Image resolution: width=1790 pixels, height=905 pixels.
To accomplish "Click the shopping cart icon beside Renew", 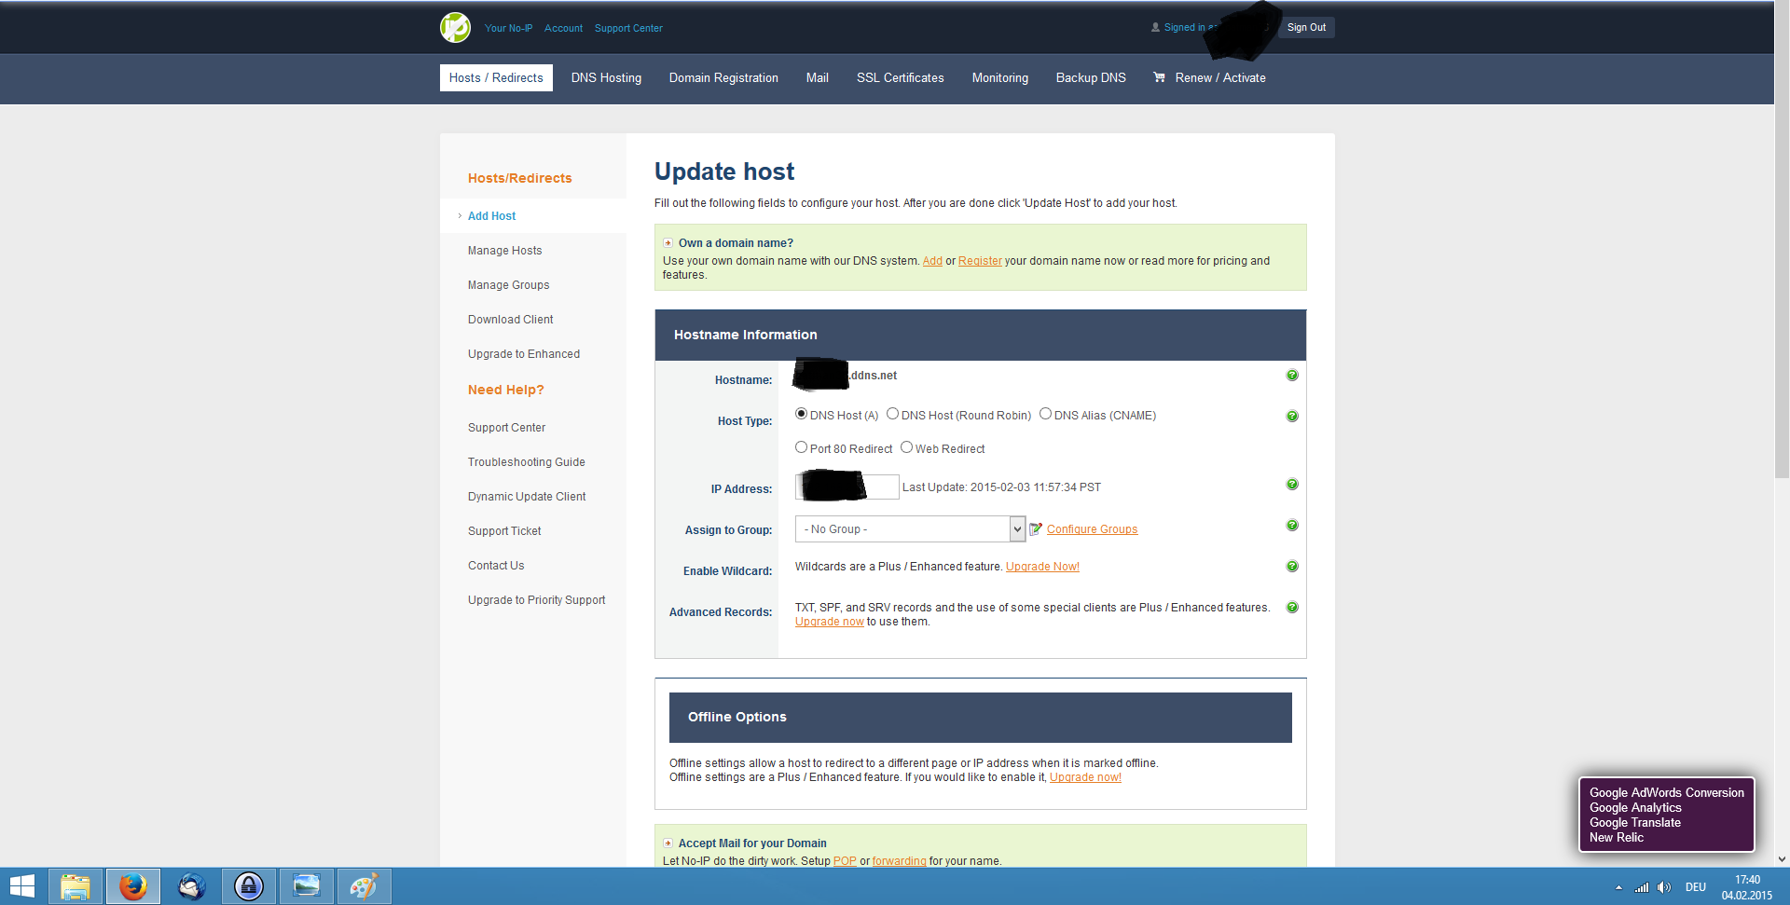I will [1159, 77].
